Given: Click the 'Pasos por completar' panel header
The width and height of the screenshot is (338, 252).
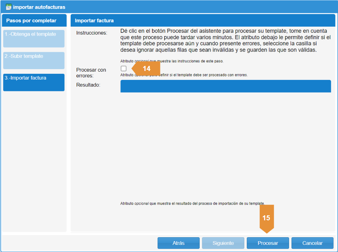Looking at the screenshot, I should (x=31, y=21).
